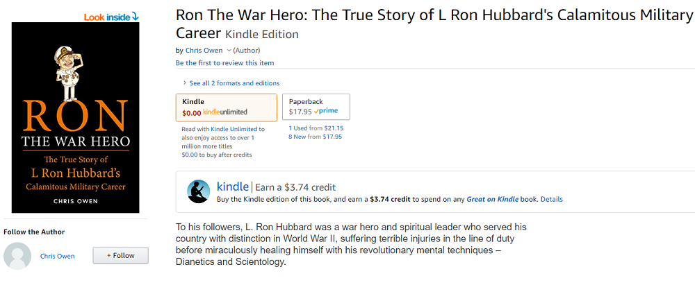Click the Prime checkmark logo

coord(325,111)
